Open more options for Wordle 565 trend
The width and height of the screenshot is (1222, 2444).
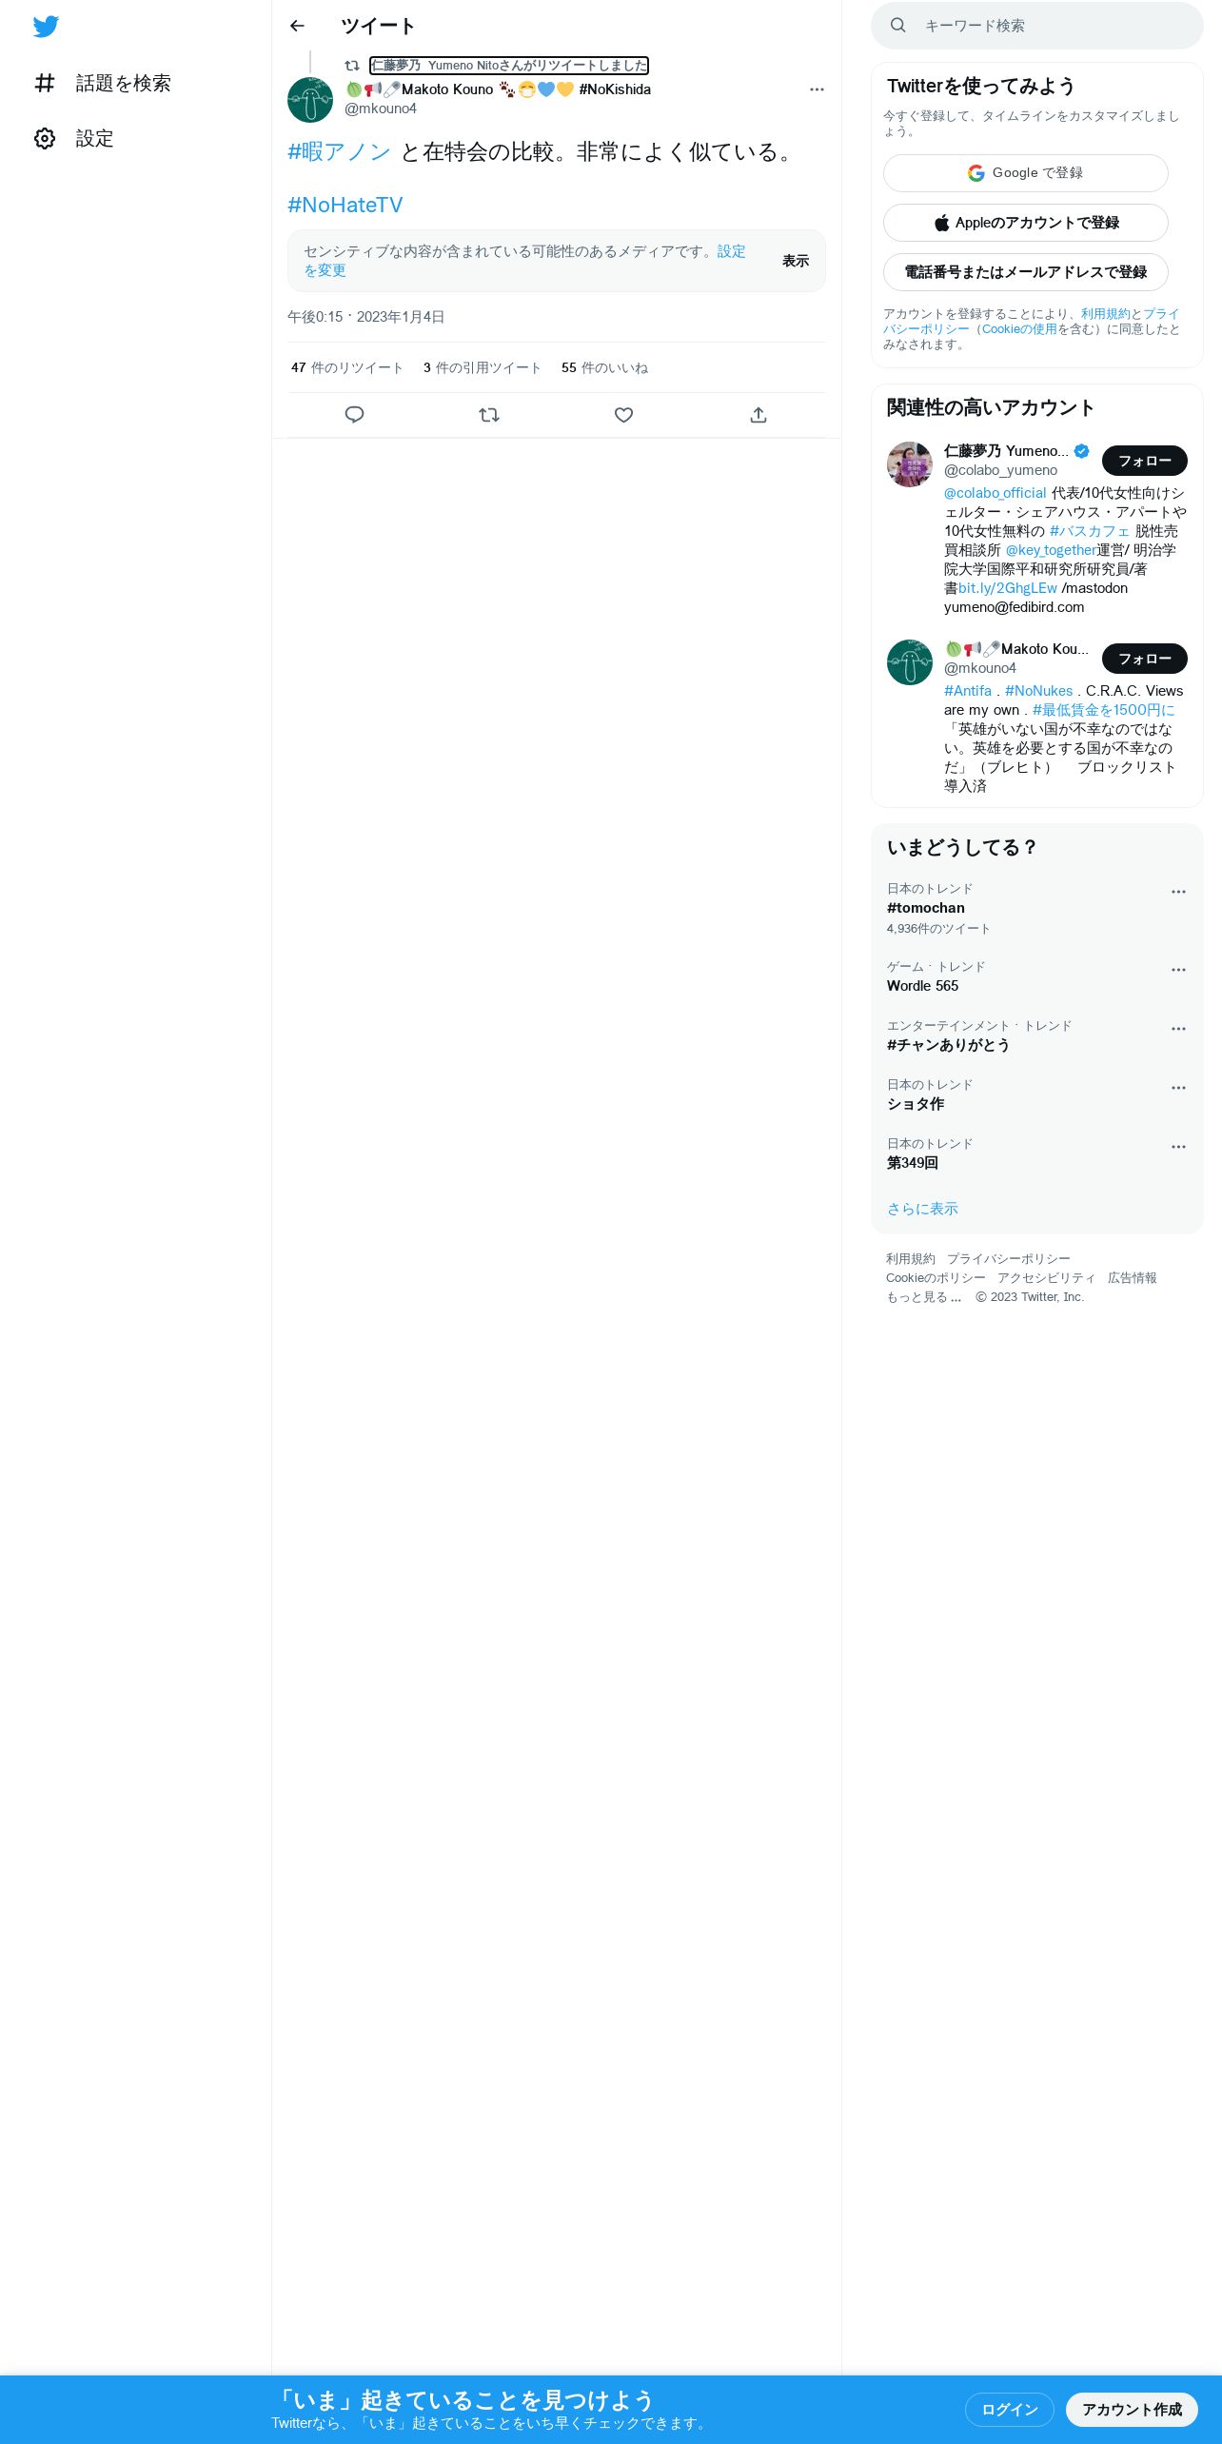coord(1178,970)
